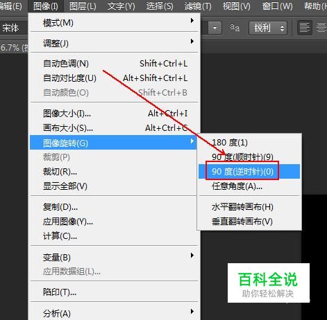
Task: Open the anti-aliasing 锐利 dropdown
Action: point(268,28)
